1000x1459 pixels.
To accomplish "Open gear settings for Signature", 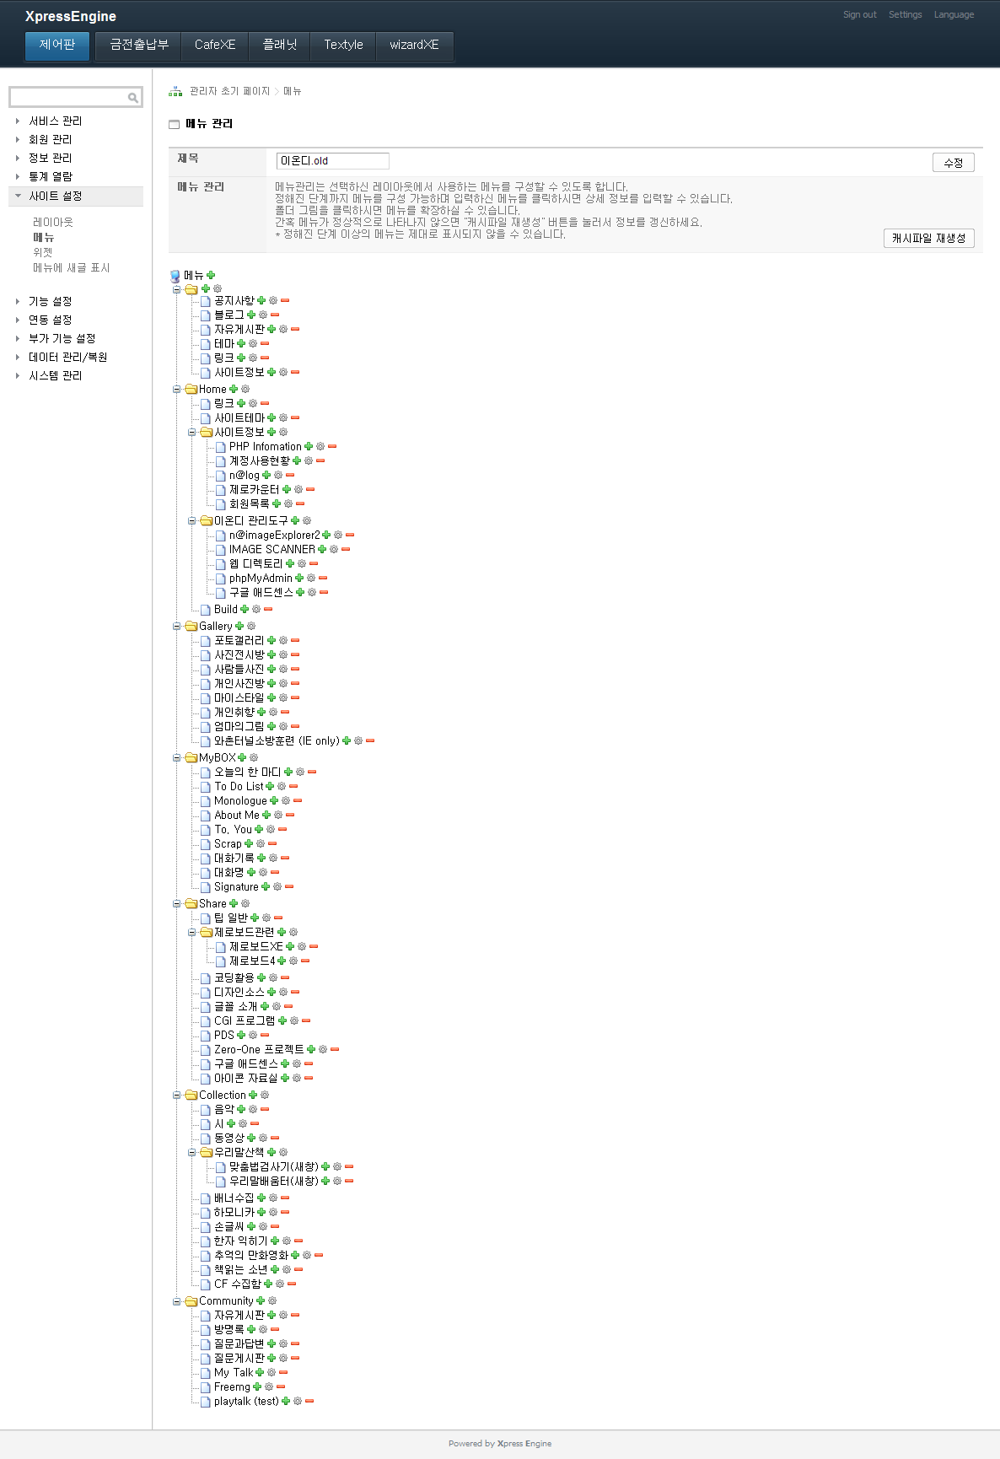I will pos(277,886).
